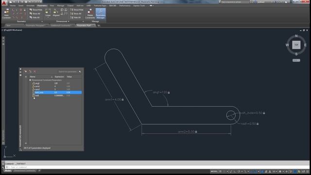Click TOP face of ViewCube
Screen dimensions: 311x175
[x=296, y=45]
